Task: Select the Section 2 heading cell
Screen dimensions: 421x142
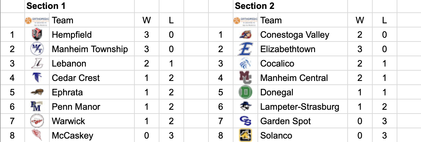Action: click(x=254, y=6)
